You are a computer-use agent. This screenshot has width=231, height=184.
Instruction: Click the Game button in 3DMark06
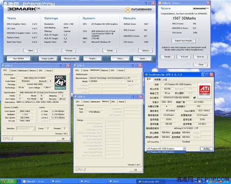[x=143, y=59]
